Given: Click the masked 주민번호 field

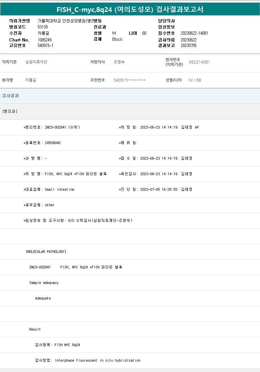Looking at the screenshot, I should (x=129, y=80).
